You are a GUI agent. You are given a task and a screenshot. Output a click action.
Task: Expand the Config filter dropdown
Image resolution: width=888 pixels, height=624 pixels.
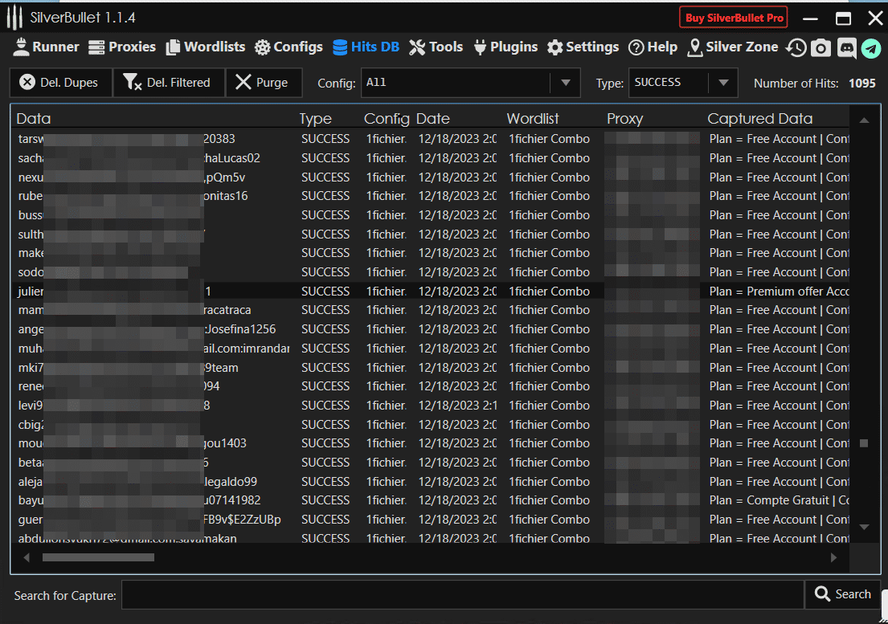[x=565, y=83]
